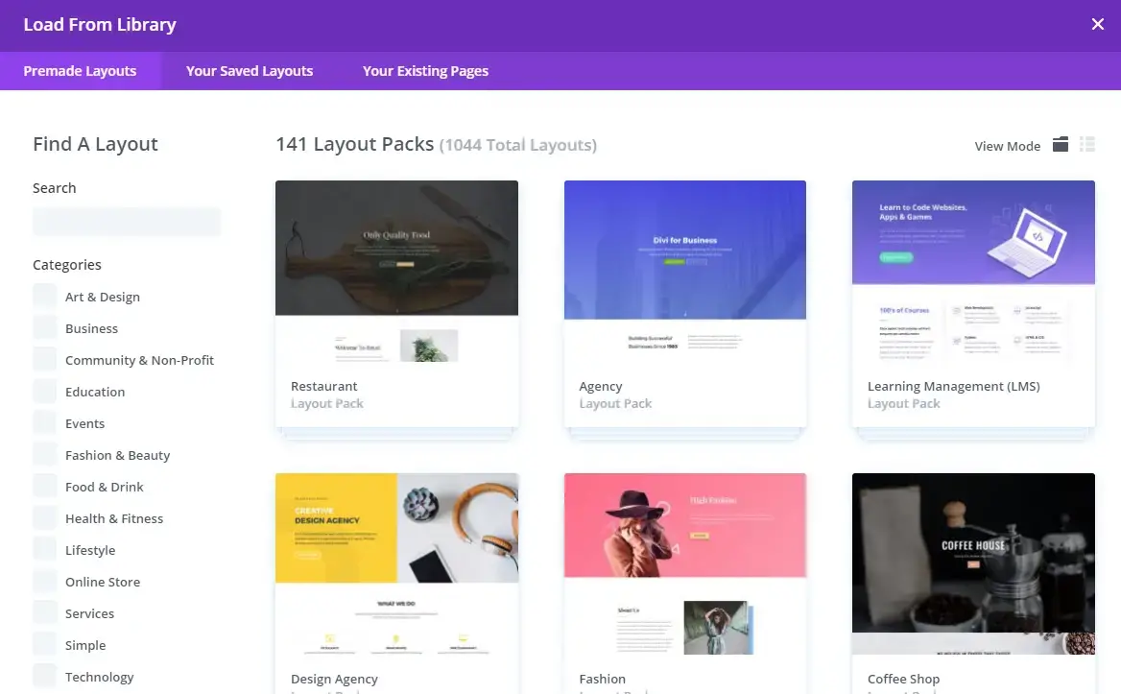
Task: Open the Your Existing Pages tab
Action: (x=425, y=71)
